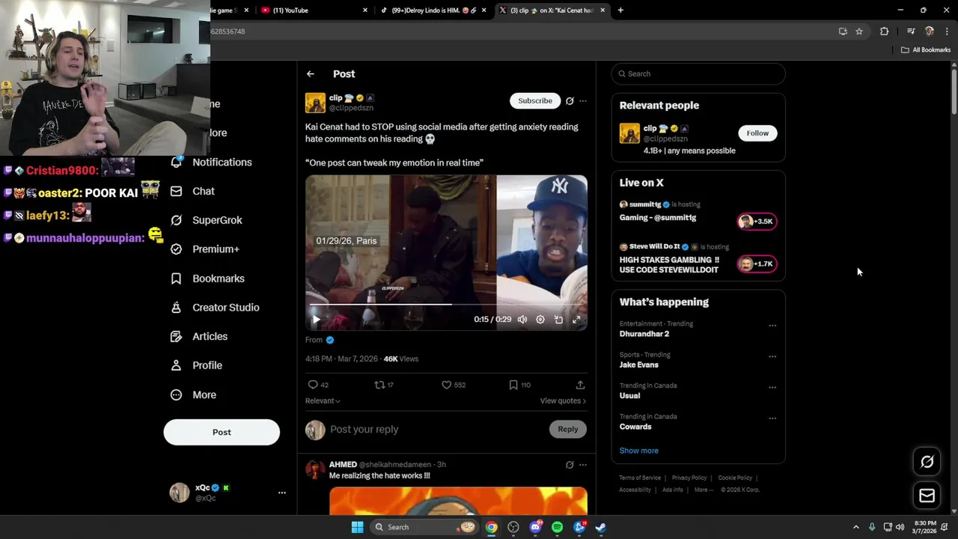958x539 pixels.
Task: Toggle picture-in-picture on the video
Action: [x=558, y=320]
